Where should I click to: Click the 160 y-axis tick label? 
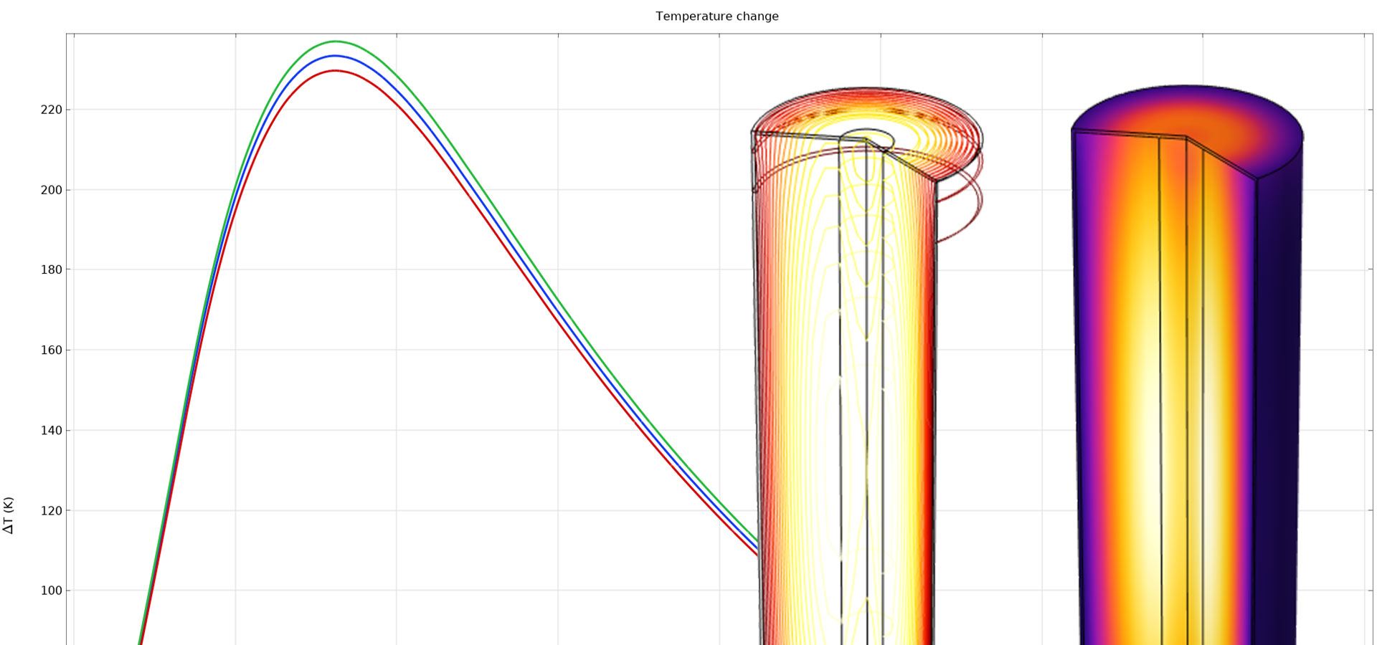52,350
